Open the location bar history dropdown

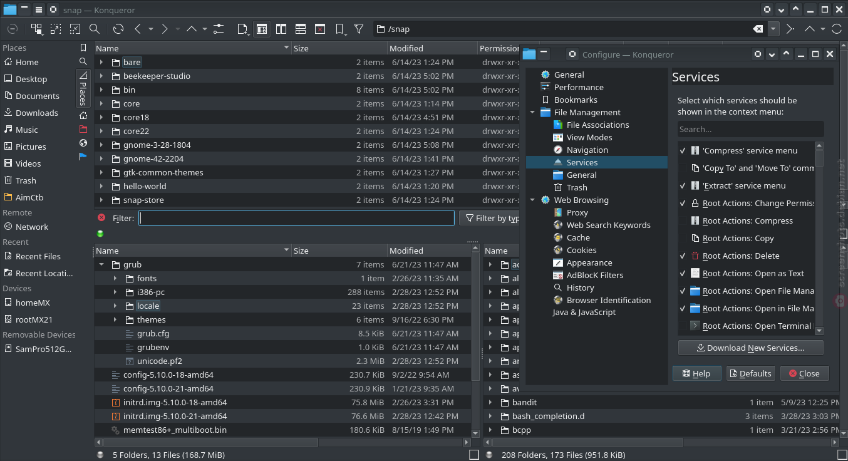(773, 29)
